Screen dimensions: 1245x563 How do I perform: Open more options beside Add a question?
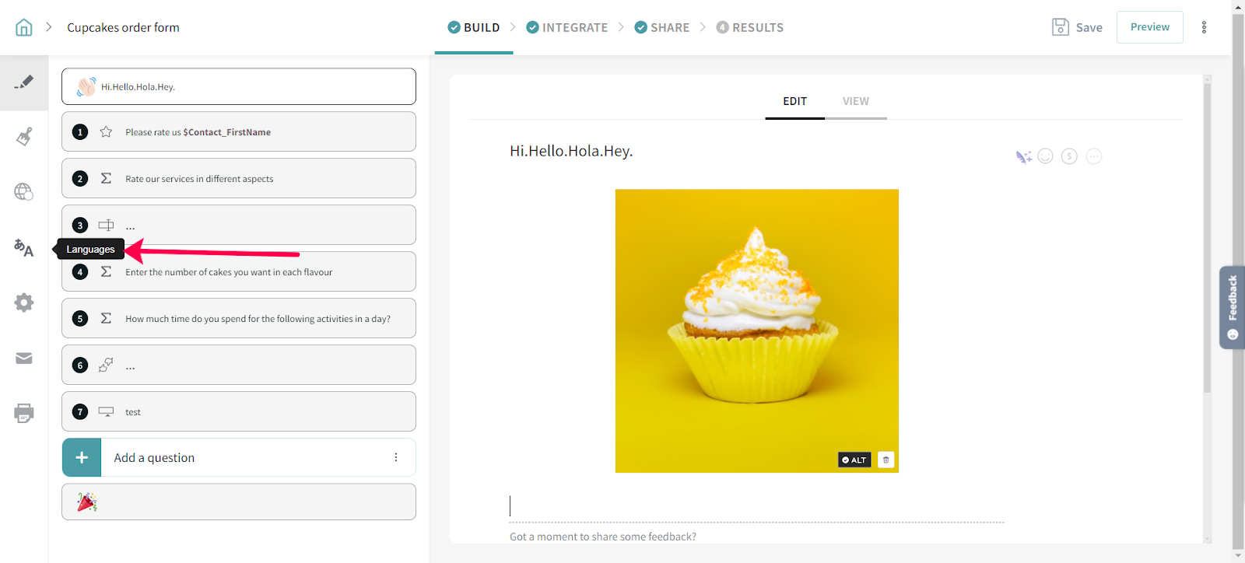[396, 457]
